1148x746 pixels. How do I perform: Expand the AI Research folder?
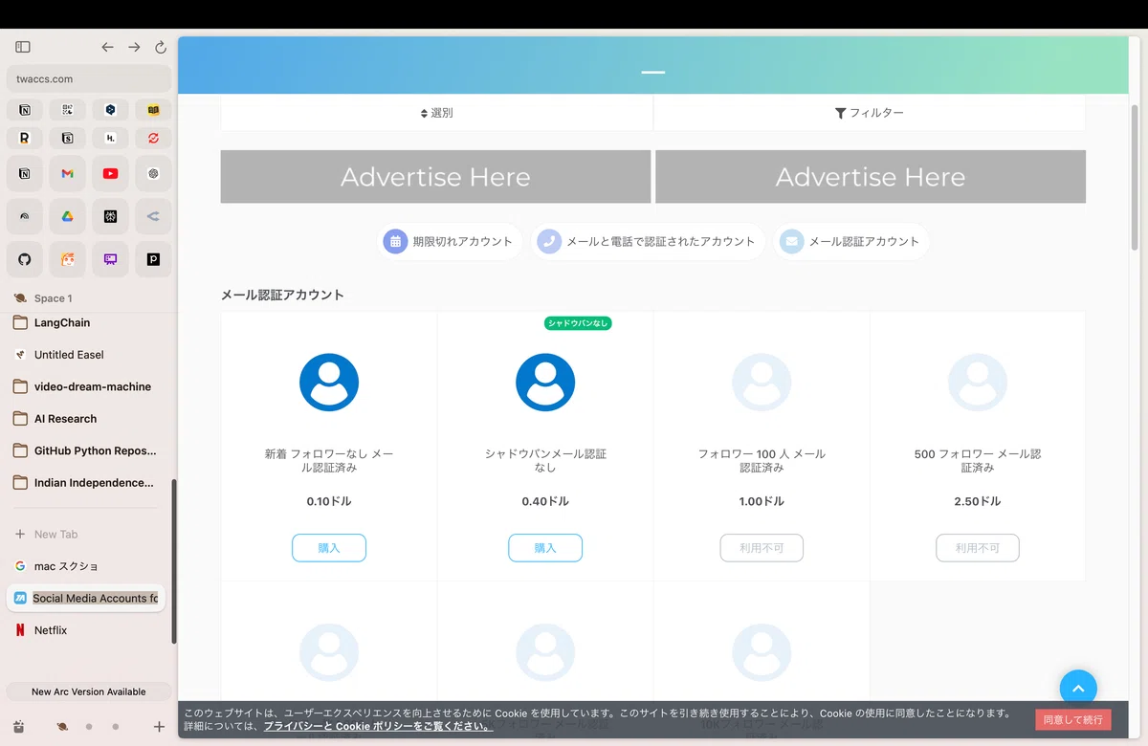click(89, 419)
